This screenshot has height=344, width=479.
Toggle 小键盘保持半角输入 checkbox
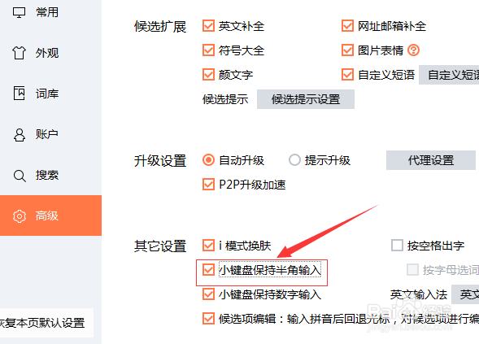pos(208,270)
